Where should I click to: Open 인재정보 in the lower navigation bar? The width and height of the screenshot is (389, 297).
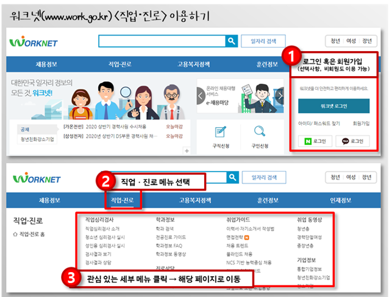click(341, 200)
